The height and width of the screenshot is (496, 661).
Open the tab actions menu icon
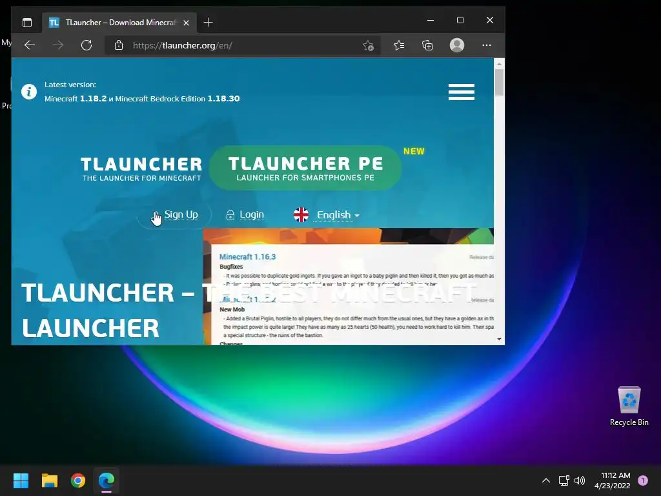27,23
